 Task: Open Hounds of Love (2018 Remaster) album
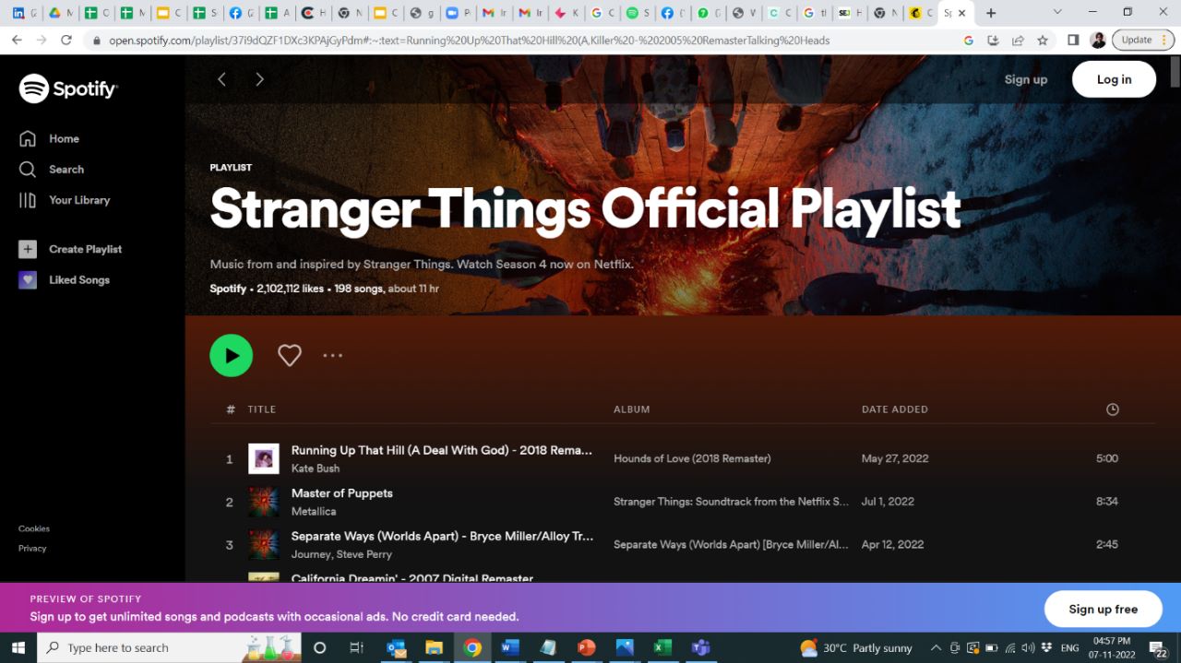coord(692,458)
